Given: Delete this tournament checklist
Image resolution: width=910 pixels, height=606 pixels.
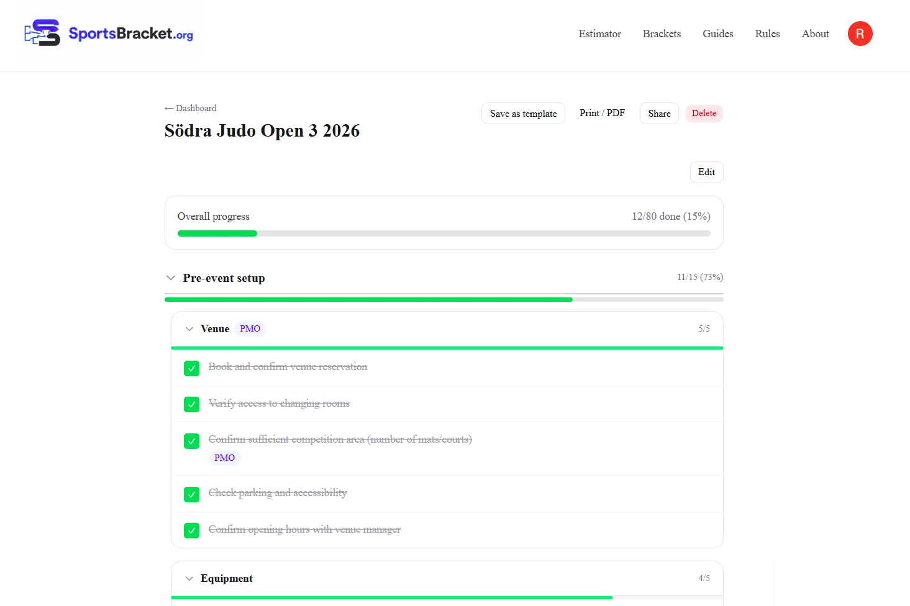Looking at the screenshot, I should [x=704, y=113].
